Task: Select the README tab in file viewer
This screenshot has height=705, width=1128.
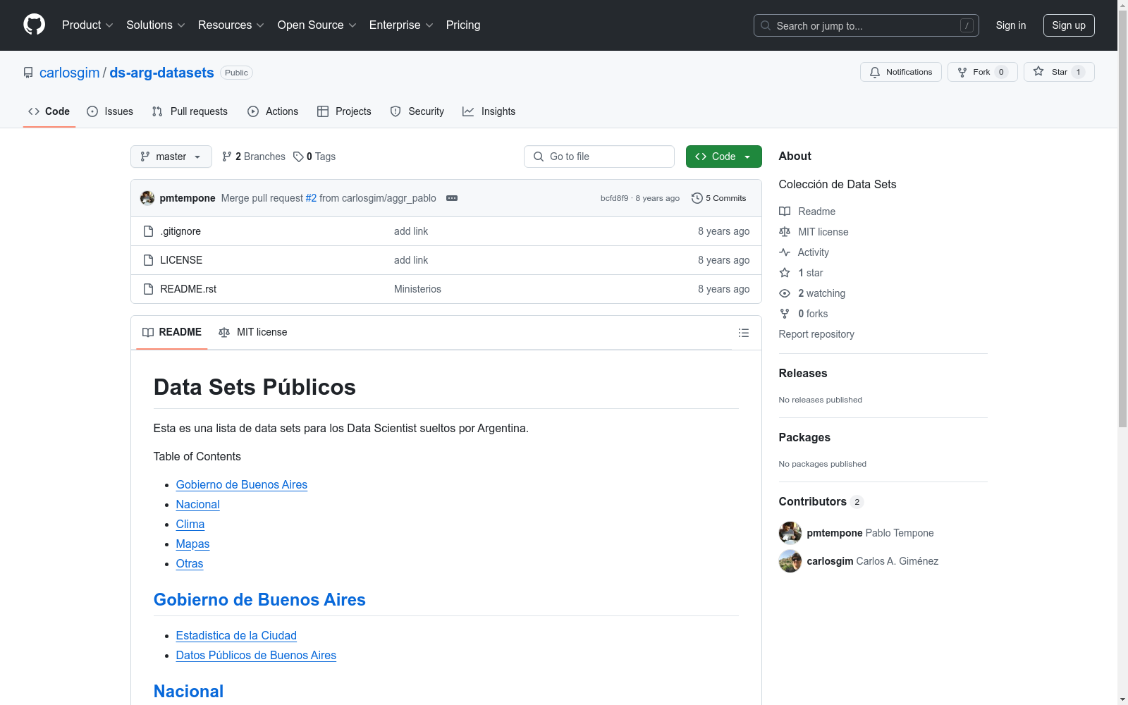Action: [172, 332]
